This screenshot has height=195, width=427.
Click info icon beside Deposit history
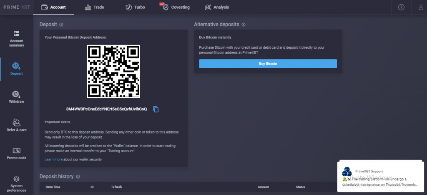point(78,177)
